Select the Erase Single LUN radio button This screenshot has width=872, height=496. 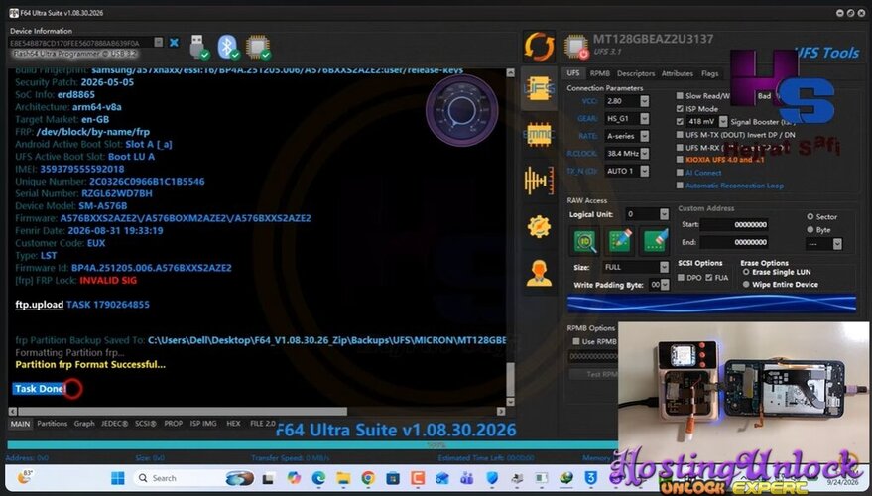(746, 272)
